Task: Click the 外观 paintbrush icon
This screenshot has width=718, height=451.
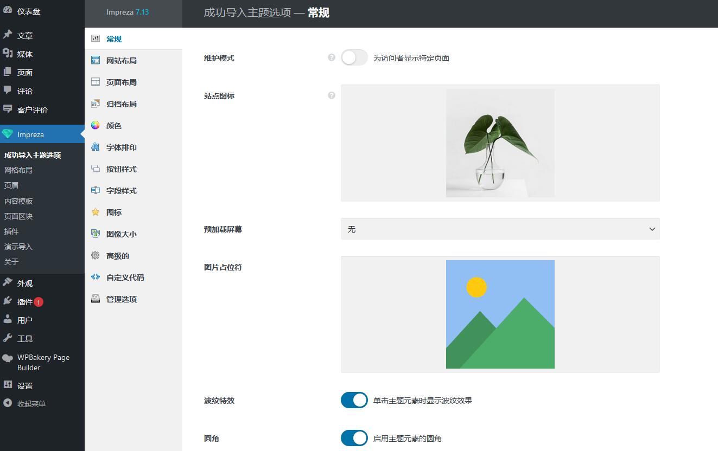Action: click(x=8, y=283)
